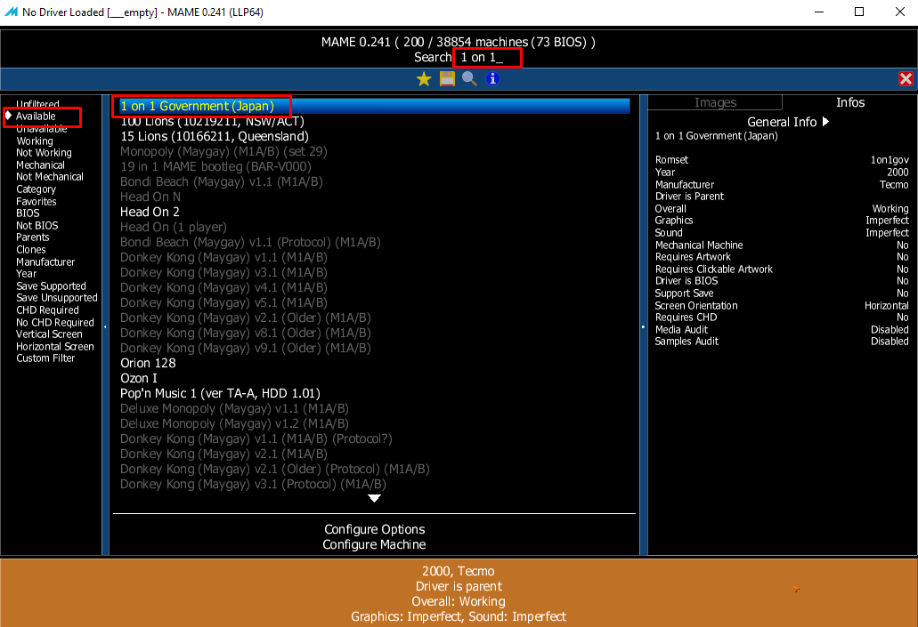Viewport: 918px width, 627px height.
Task: Select the Unavailable filter
Action: tap(42, 129)
